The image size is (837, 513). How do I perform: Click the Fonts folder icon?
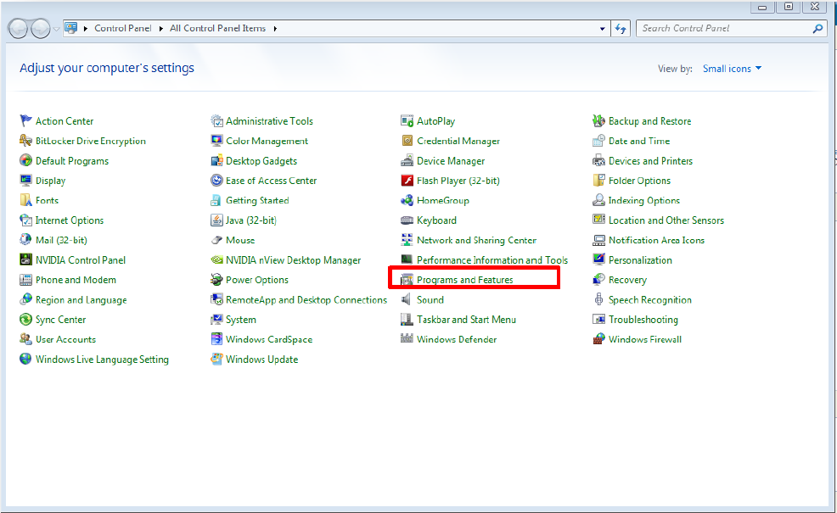pos(25,200)
